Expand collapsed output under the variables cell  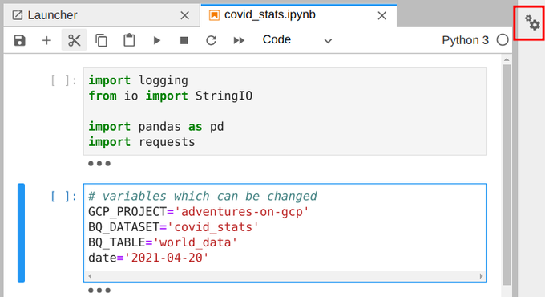click(x=99, y=290)
